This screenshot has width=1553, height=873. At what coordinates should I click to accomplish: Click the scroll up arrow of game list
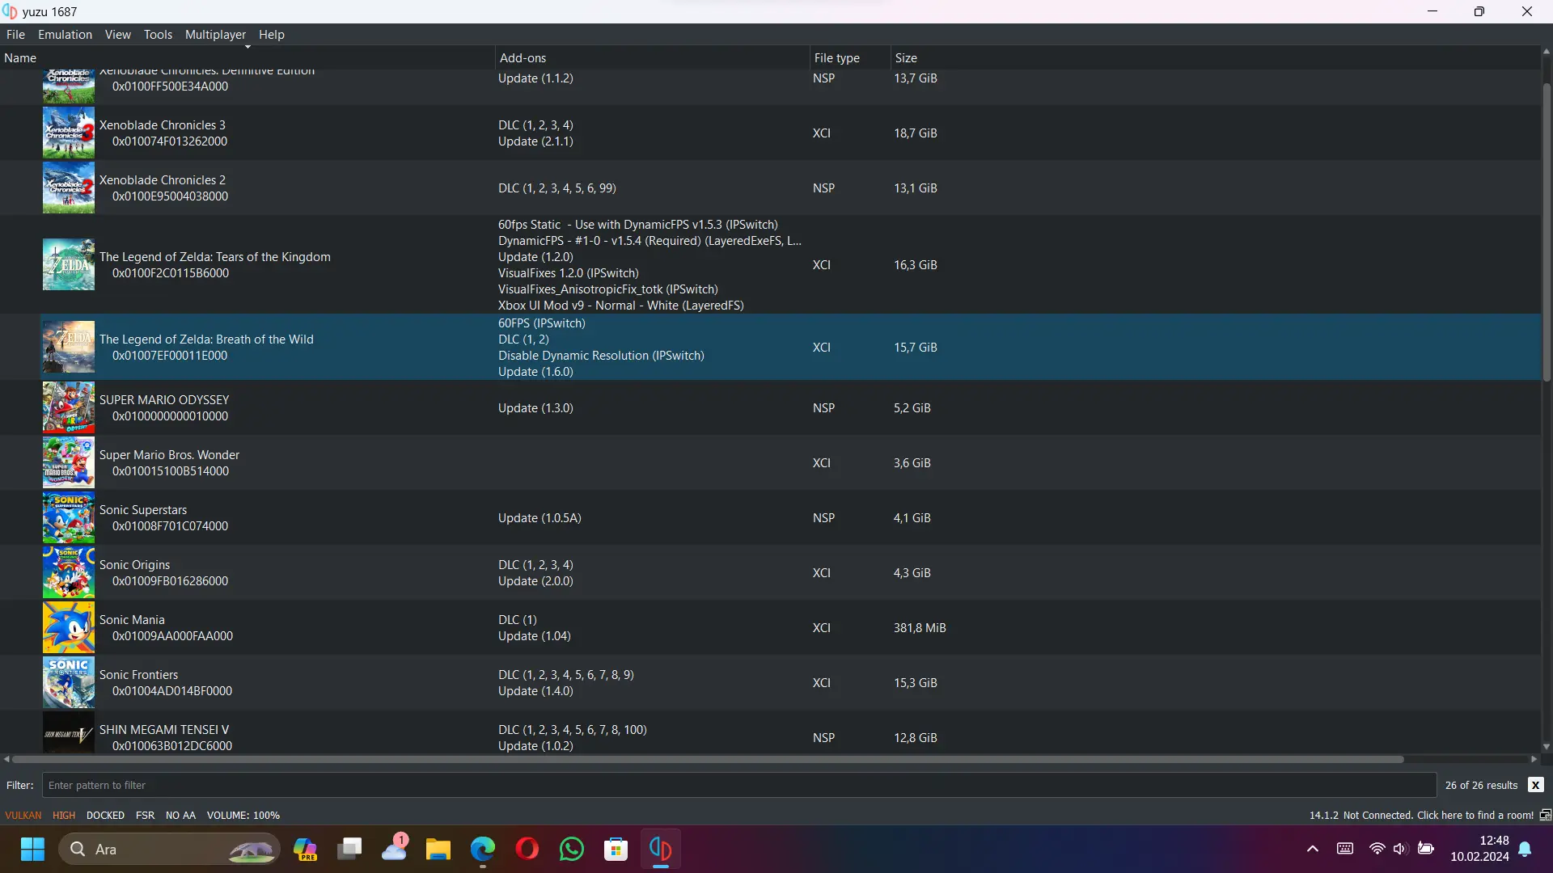tap(1547, 52)
